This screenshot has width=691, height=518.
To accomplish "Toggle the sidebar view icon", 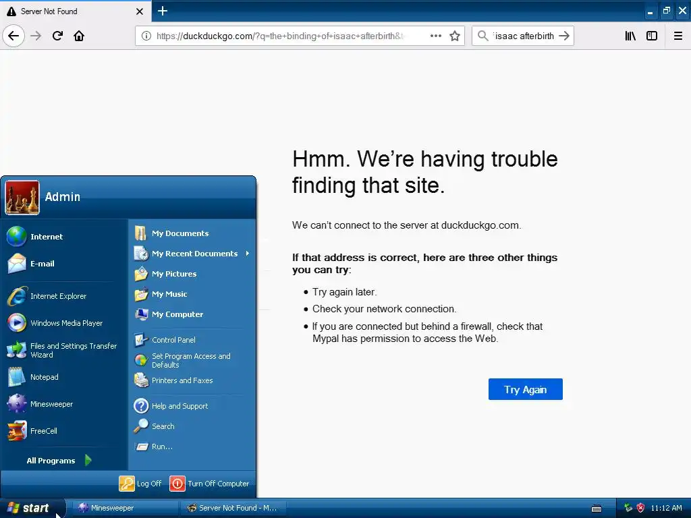I will 652,36.
